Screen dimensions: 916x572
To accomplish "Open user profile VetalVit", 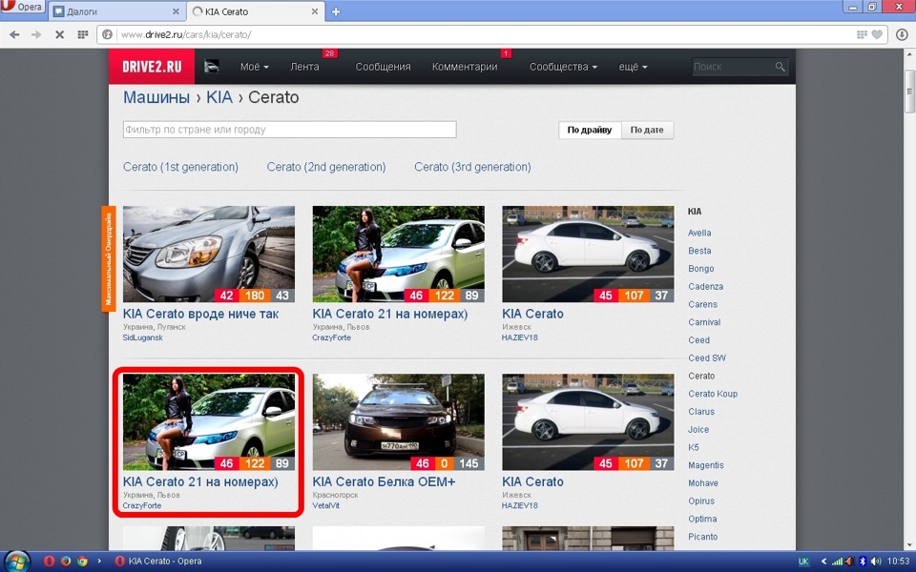I will coord(325,505).
